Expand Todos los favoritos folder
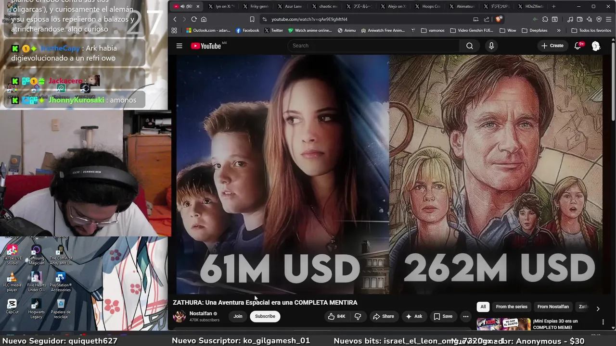This screenshot has height=346, width=616. pyautogui.click(x=591, y=30)
